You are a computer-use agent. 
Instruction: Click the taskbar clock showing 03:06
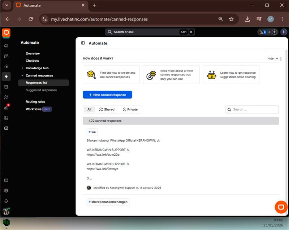pos(278,220)
